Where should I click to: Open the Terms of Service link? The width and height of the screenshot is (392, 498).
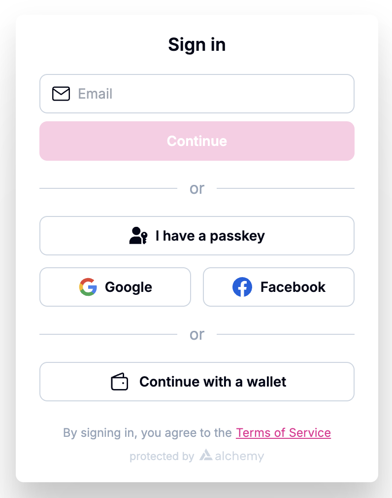[283, 432]
